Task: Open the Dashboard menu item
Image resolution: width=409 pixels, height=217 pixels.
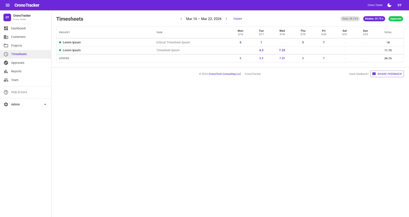Action: tap(26, 28)
